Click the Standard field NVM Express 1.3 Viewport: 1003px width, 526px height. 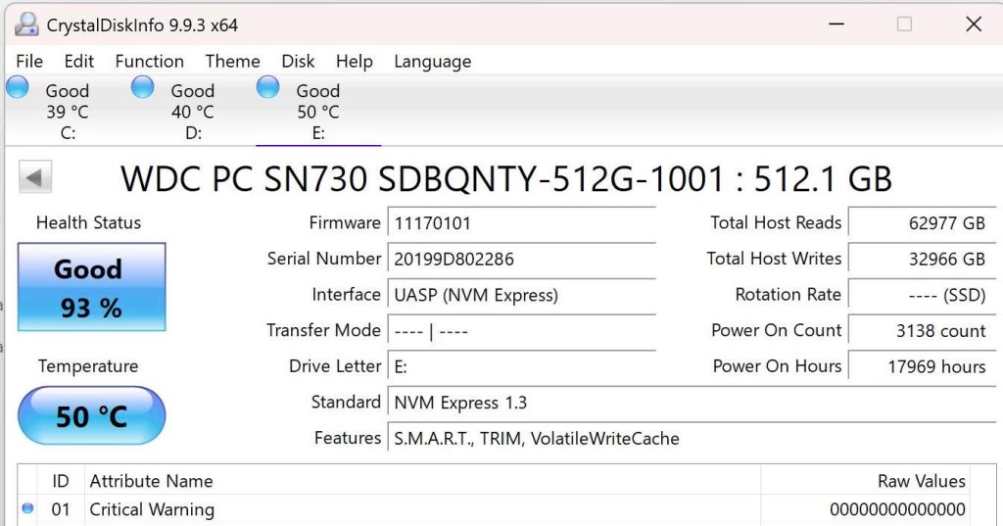692,403
